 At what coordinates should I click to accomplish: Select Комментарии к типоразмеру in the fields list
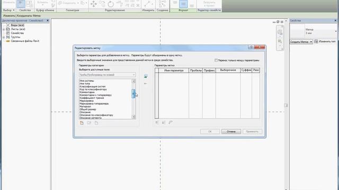[x=95, y=95]
